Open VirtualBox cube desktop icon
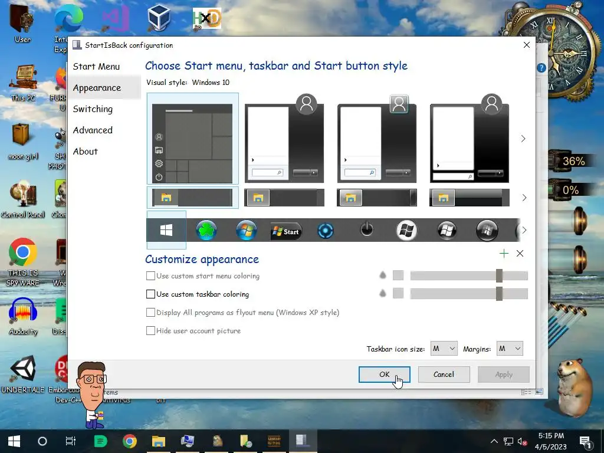The height and width of the screenshot is (453, 604). click(x=159, y=18)
